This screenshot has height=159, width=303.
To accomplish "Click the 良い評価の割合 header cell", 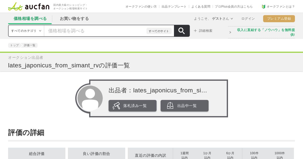I will pos(96,153).
